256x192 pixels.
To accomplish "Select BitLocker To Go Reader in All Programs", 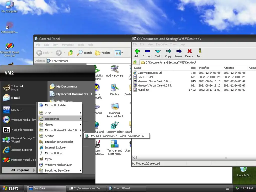I will click(60, 142).
